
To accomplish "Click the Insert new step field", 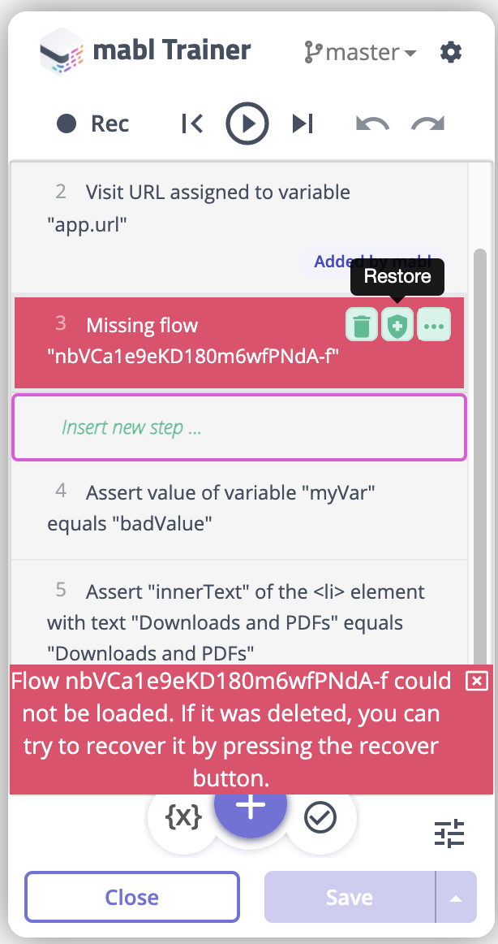I will pos(239,427).
